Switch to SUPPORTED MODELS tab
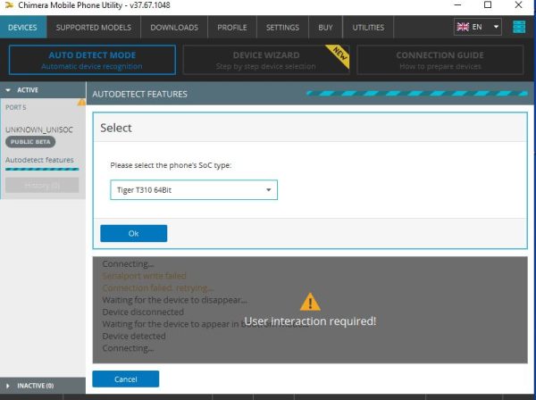The width and height of the screenshot is (536, 400). pyautogui.click(x=93, y=28)
